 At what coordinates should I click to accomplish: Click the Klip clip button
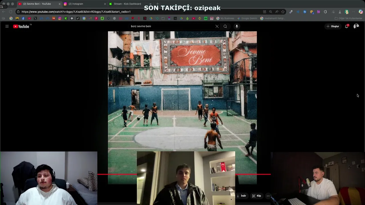pyautogui.click(x=257, y=196)
